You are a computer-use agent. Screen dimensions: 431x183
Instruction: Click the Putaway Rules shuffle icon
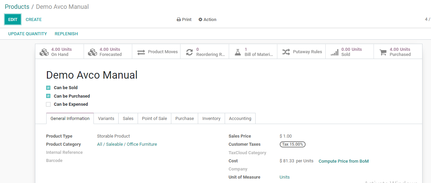286,52
